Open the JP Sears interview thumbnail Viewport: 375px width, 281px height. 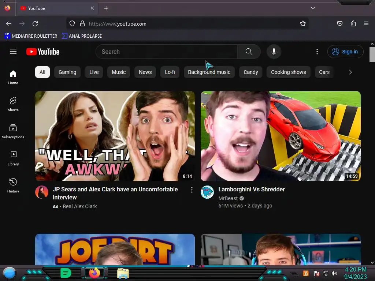[115, 136]
